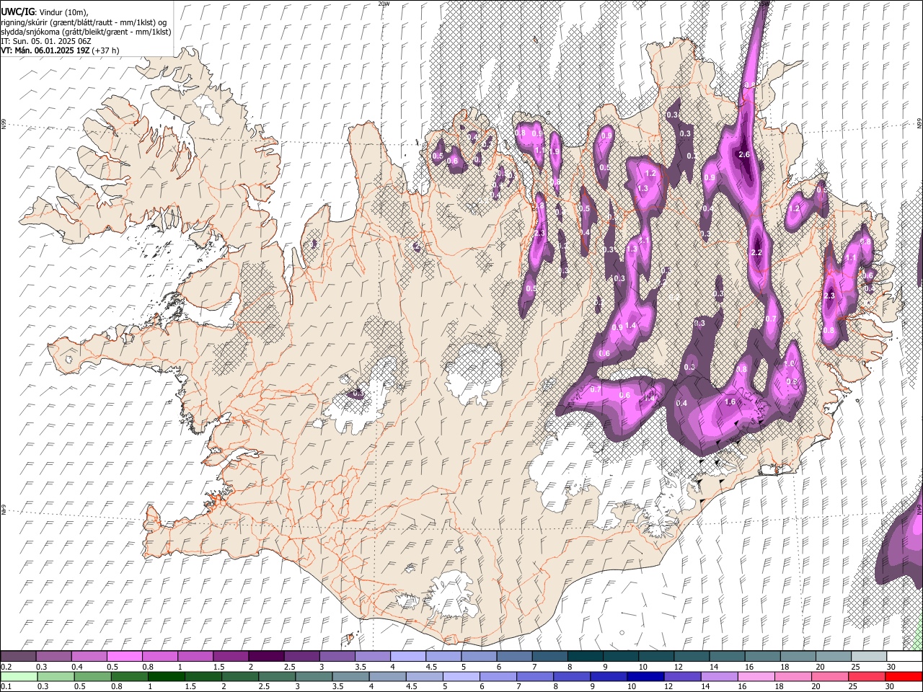Select the darkest purple 2–2.5 swatch in upper legend

point(265,657)
